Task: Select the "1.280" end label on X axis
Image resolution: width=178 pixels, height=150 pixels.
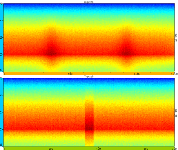Action: [174, 74]
